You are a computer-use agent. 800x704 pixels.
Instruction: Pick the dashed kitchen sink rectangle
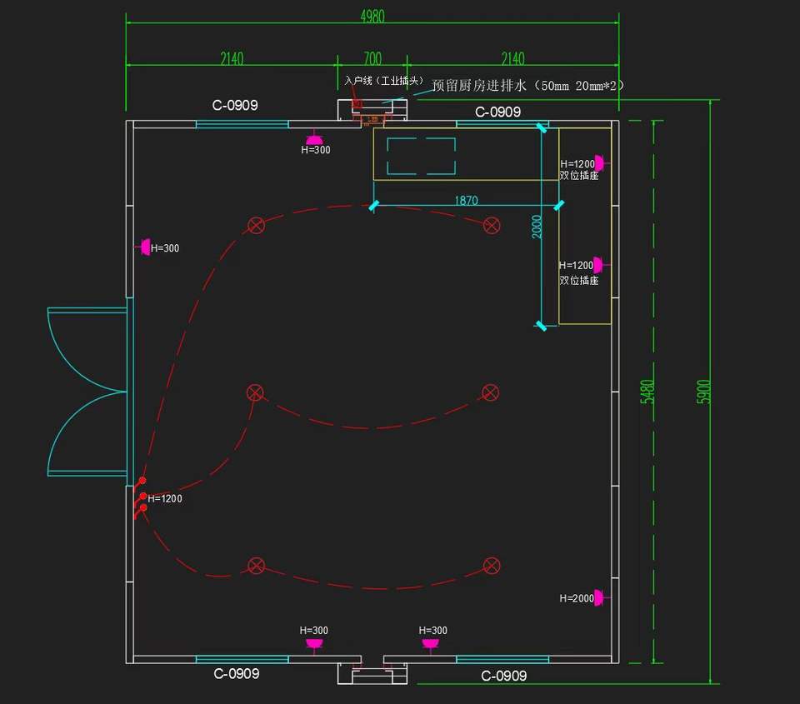(x=422, y=156)
